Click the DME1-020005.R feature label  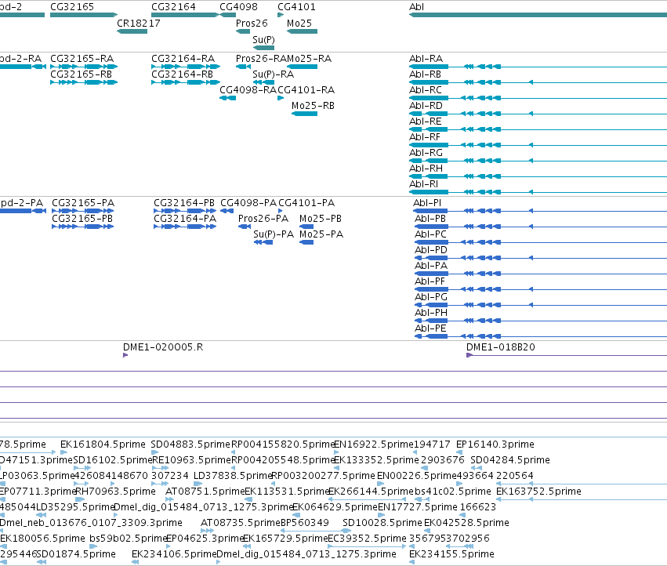coord(163,347)
